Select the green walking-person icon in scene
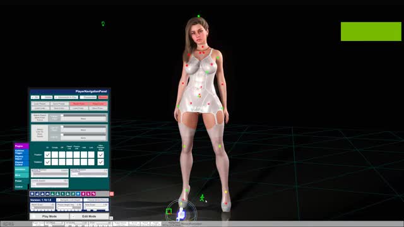The image size is (404, 227). 202,197
